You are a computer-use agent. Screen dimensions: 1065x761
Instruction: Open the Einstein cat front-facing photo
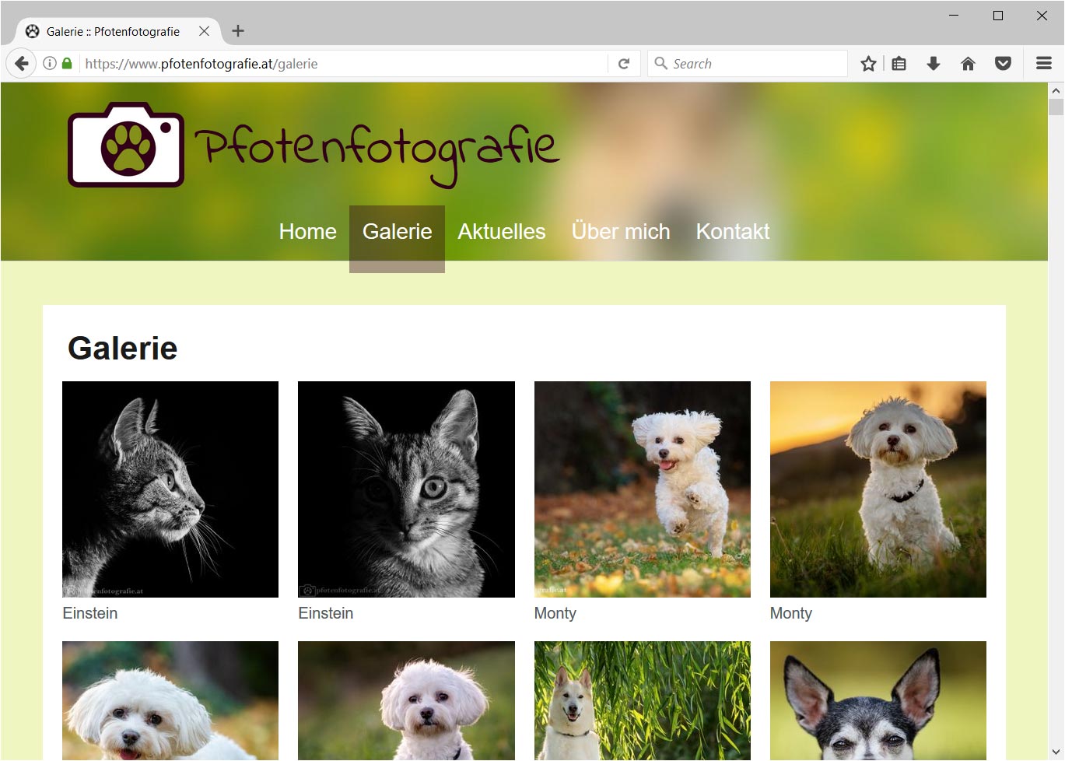pos(406,489)
